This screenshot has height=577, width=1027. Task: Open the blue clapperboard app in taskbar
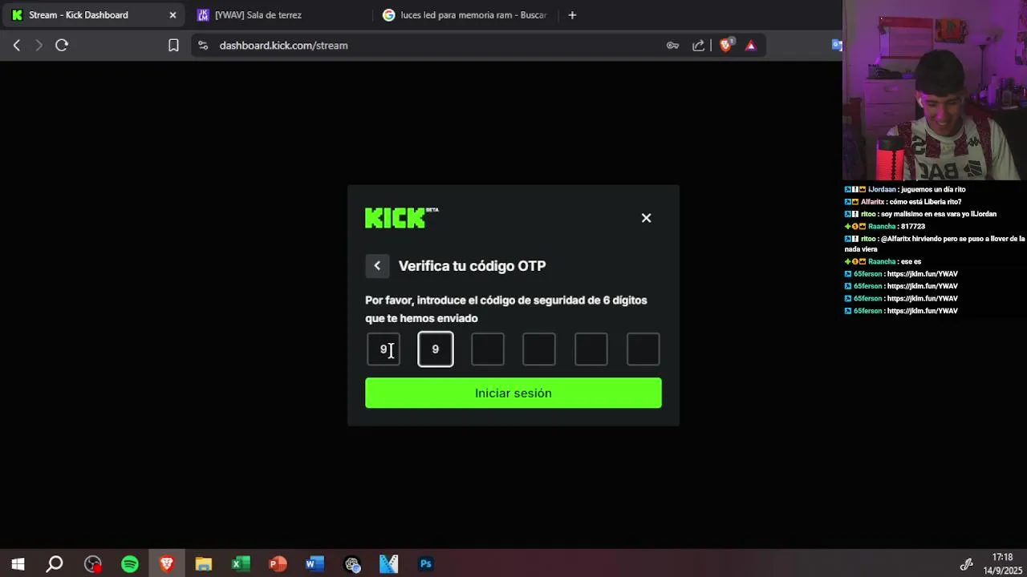[389, 564]
